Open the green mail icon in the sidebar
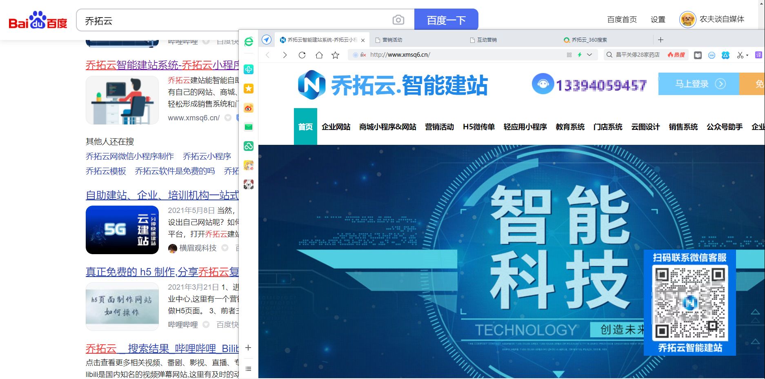The height and width of the screenshot is (379, 765). tap(249, 127)
